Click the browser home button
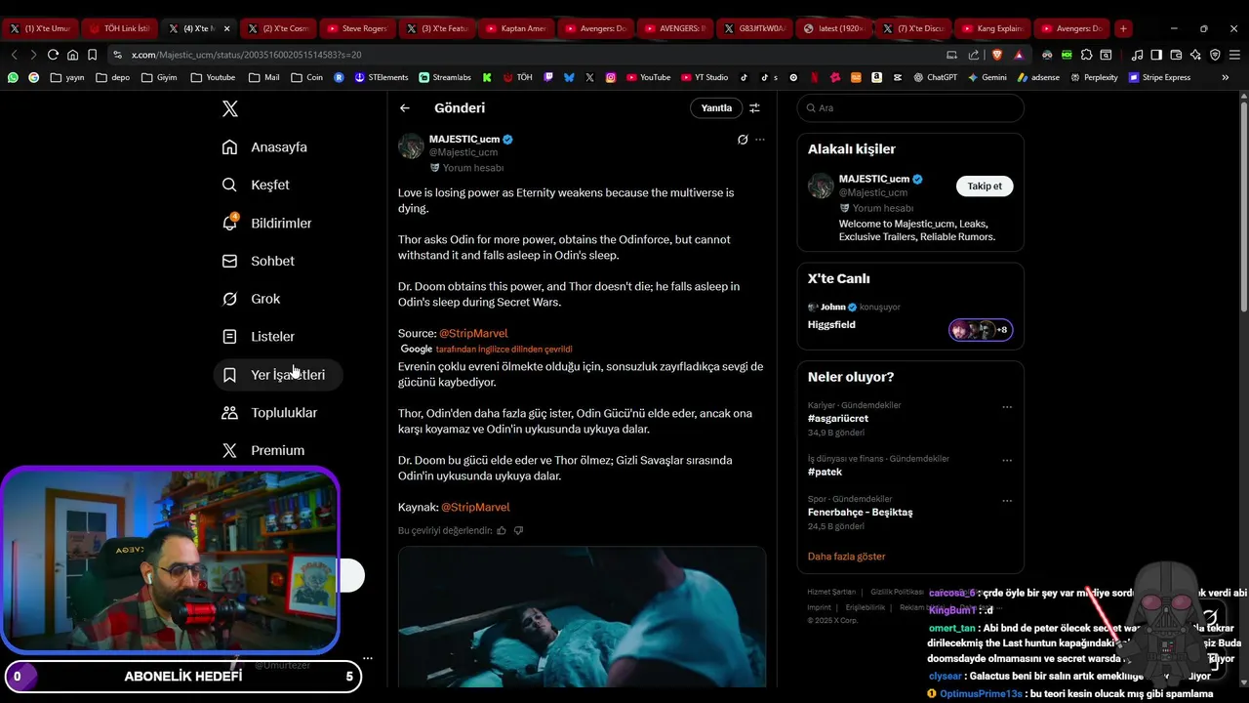The image size is (1249, 703). click(x=72, y=55)
